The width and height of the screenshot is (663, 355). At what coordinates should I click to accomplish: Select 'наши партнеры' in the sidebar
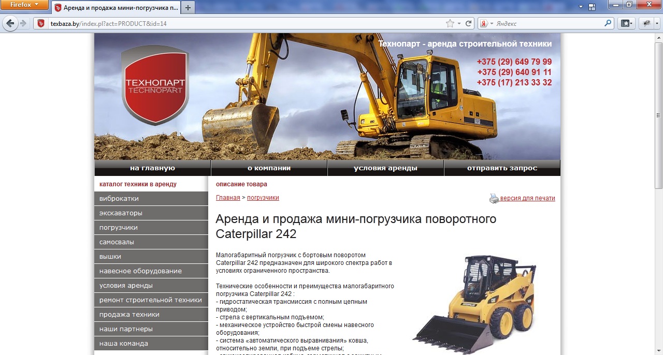(x=151, y=329)
